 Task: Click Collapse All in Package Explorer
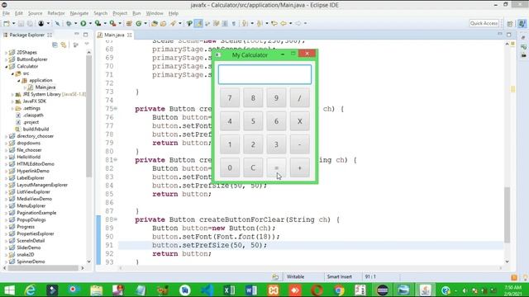pyautogui.click(x=55, y=45)
